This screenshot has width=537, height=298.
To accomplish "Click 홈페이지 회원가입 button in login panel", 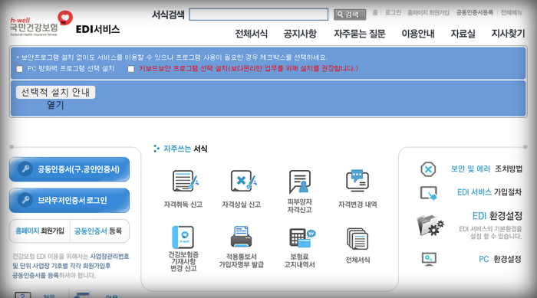I will 40,231.
